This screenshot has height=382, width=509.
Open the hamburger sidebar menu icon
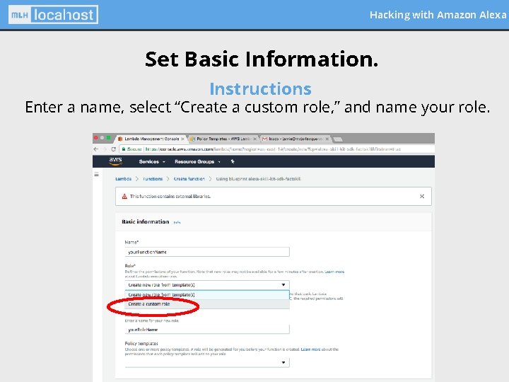click(x=96, y=175)
